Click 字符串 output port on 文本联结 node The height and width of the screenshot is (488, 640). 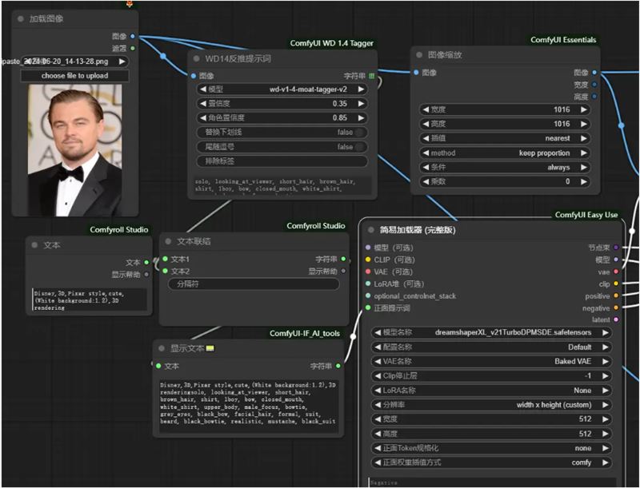[x=343, y=259]
